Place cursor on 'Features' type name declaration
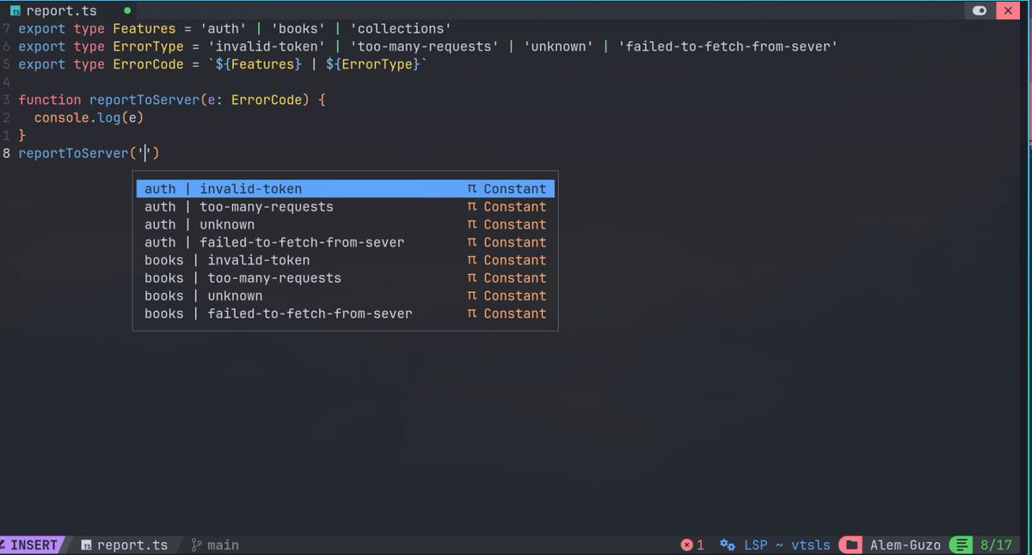This screenshot has height=555, width=1032. [x=144, y=28]
